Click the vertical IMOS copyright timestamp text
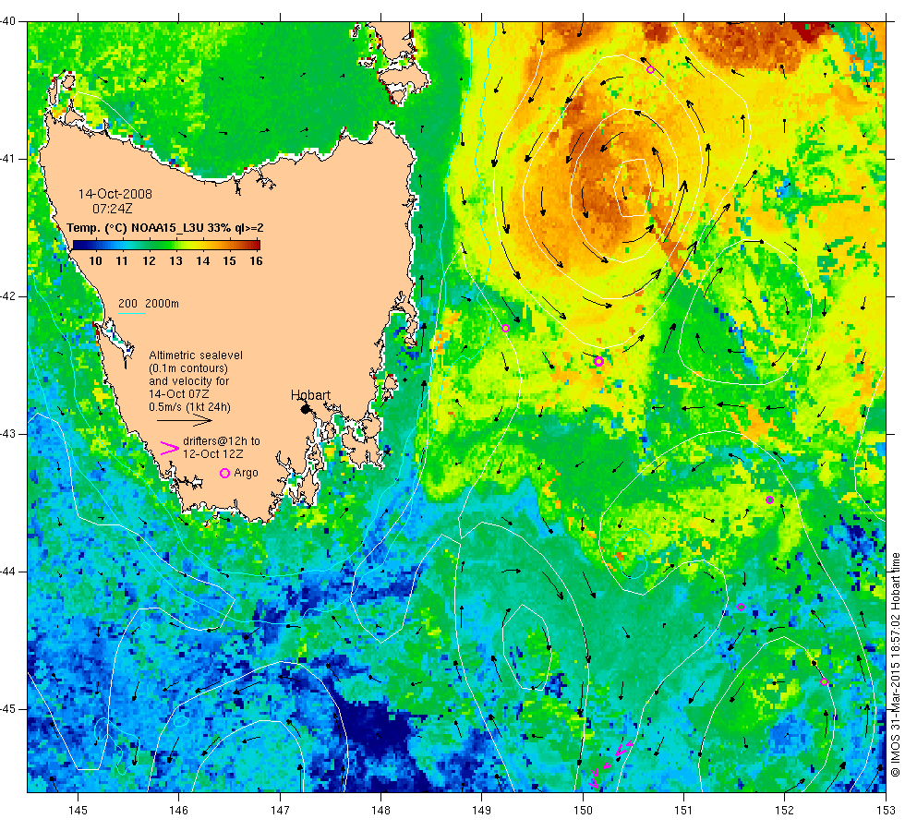 [895, 665]
